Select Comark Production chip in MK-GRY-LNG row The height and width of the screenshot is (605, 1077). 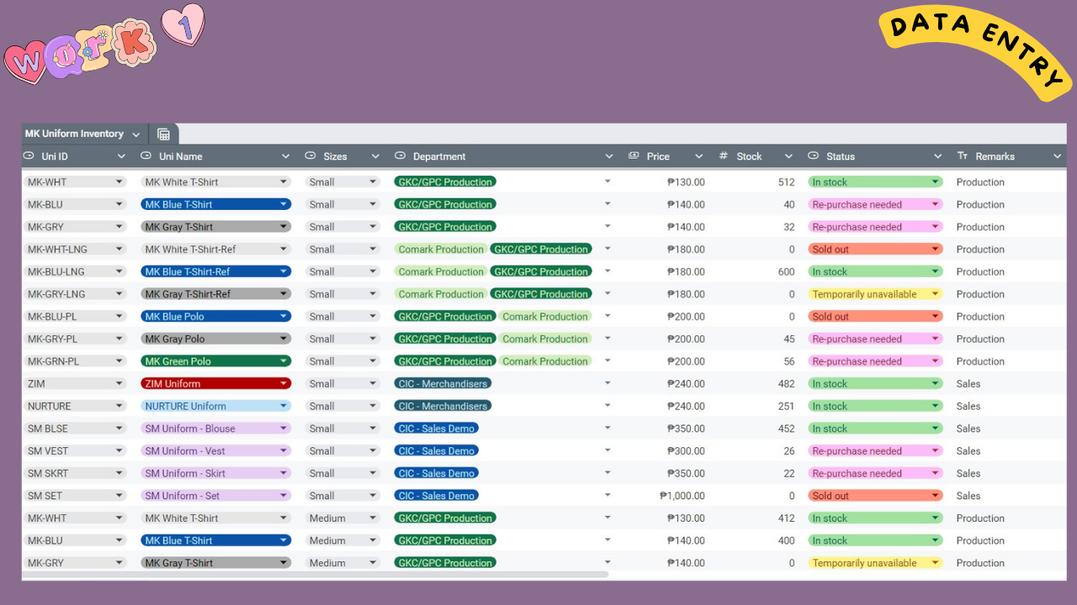[x=441, y=294]
